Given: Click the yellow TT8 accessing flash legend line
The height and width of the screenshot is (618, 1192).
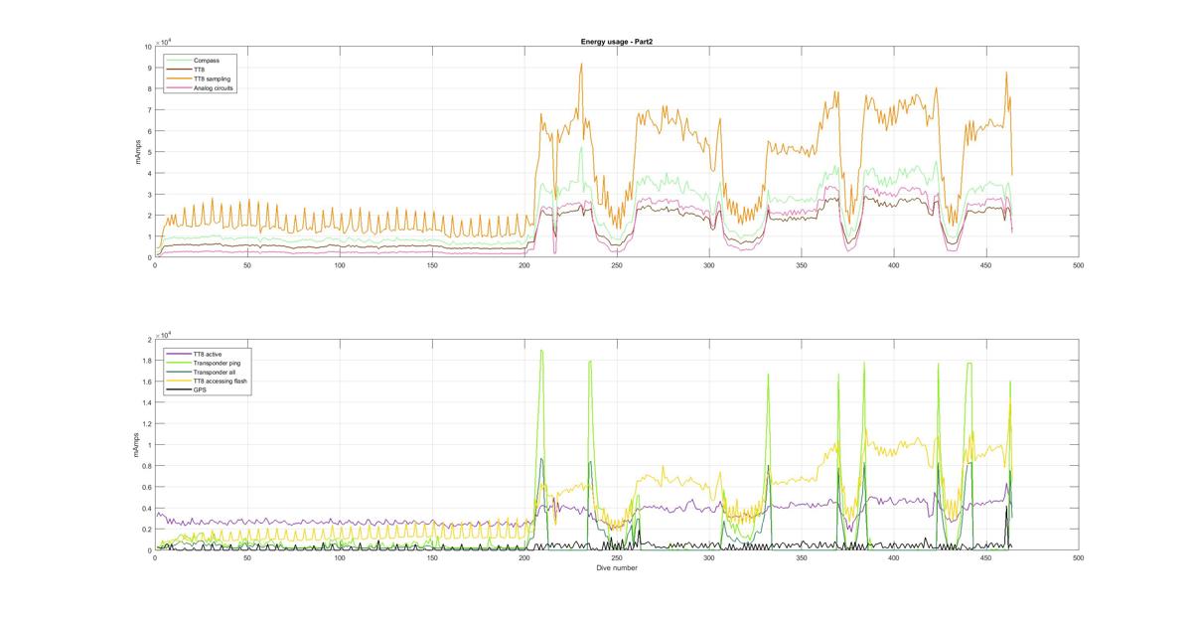Looking at the screenshot, I should (x=179, y=381).
